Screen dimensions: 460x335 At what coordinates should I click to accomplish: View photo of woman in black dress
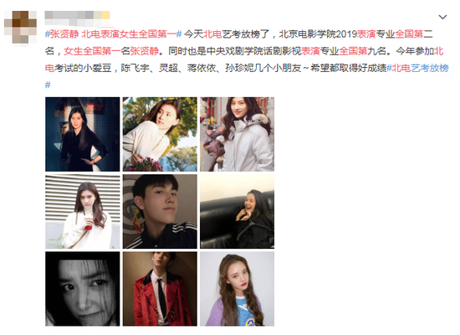pos(83,134)
